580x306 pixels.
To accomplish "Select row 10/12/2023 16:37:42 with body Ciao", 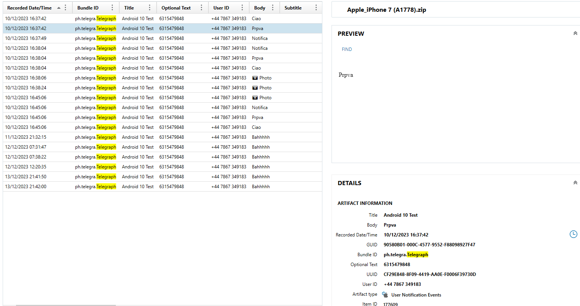I will click(x=162, y=18).
